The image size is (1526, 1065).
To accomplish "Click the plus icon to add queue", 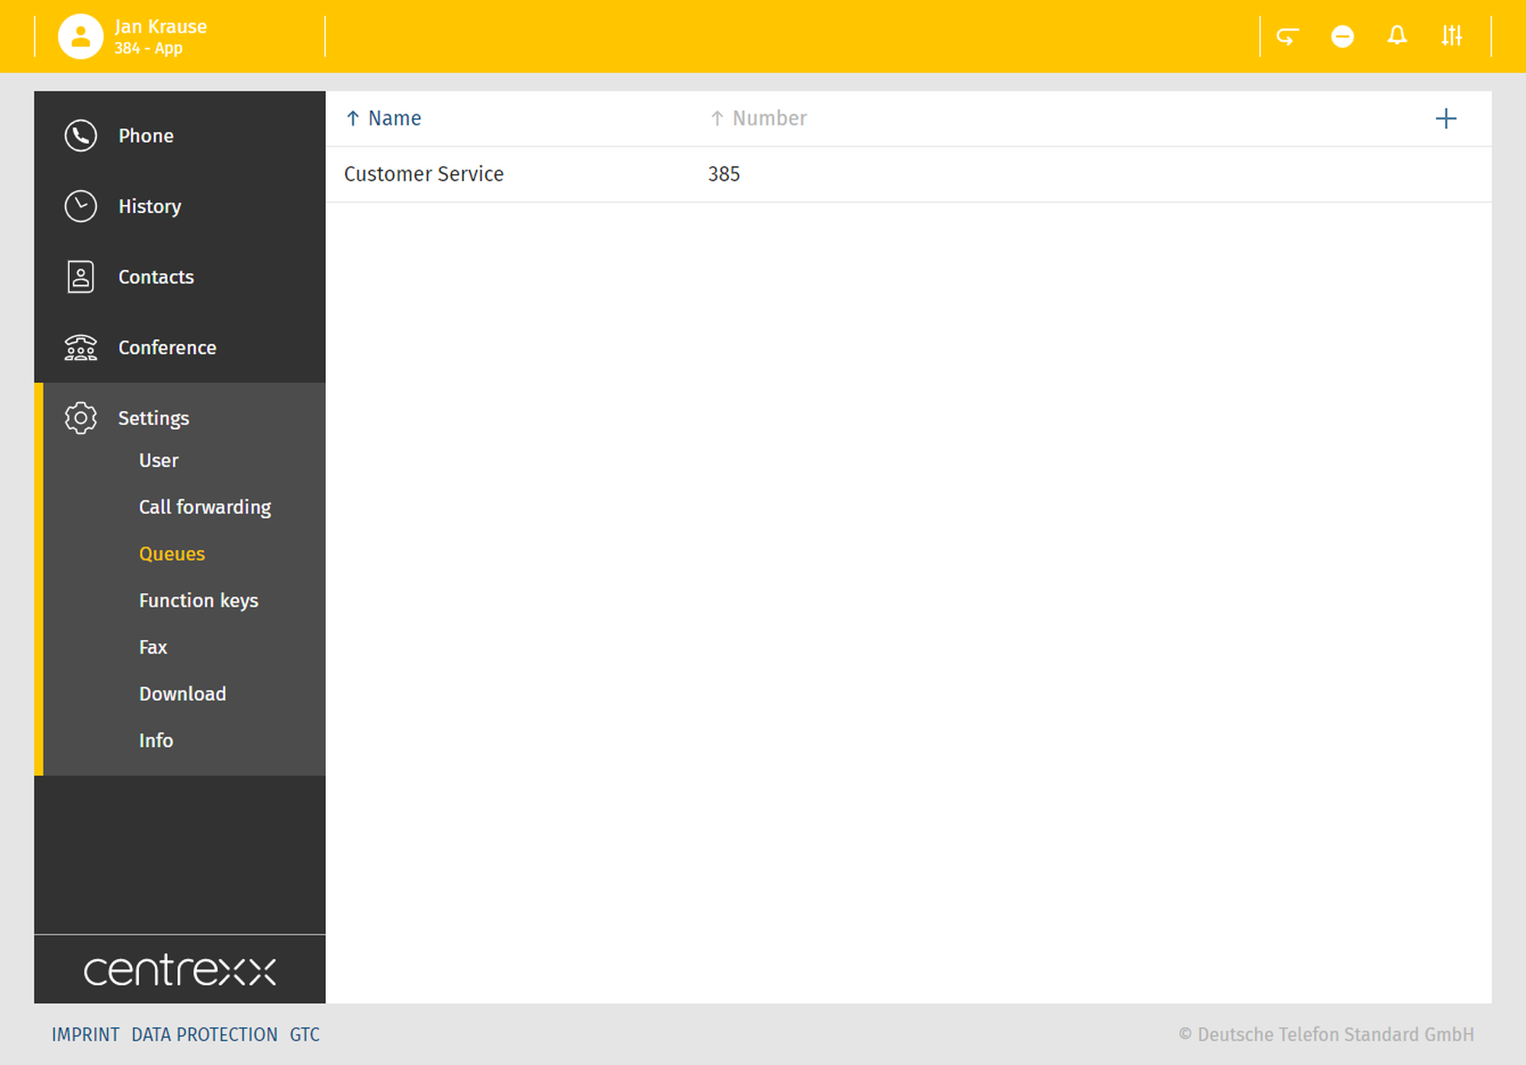I will [1445, 118].
